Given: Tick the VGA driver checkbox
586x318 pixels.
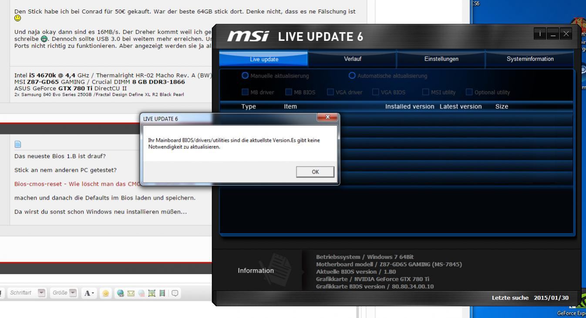Looking at the screenshot, I should (330, 92).
